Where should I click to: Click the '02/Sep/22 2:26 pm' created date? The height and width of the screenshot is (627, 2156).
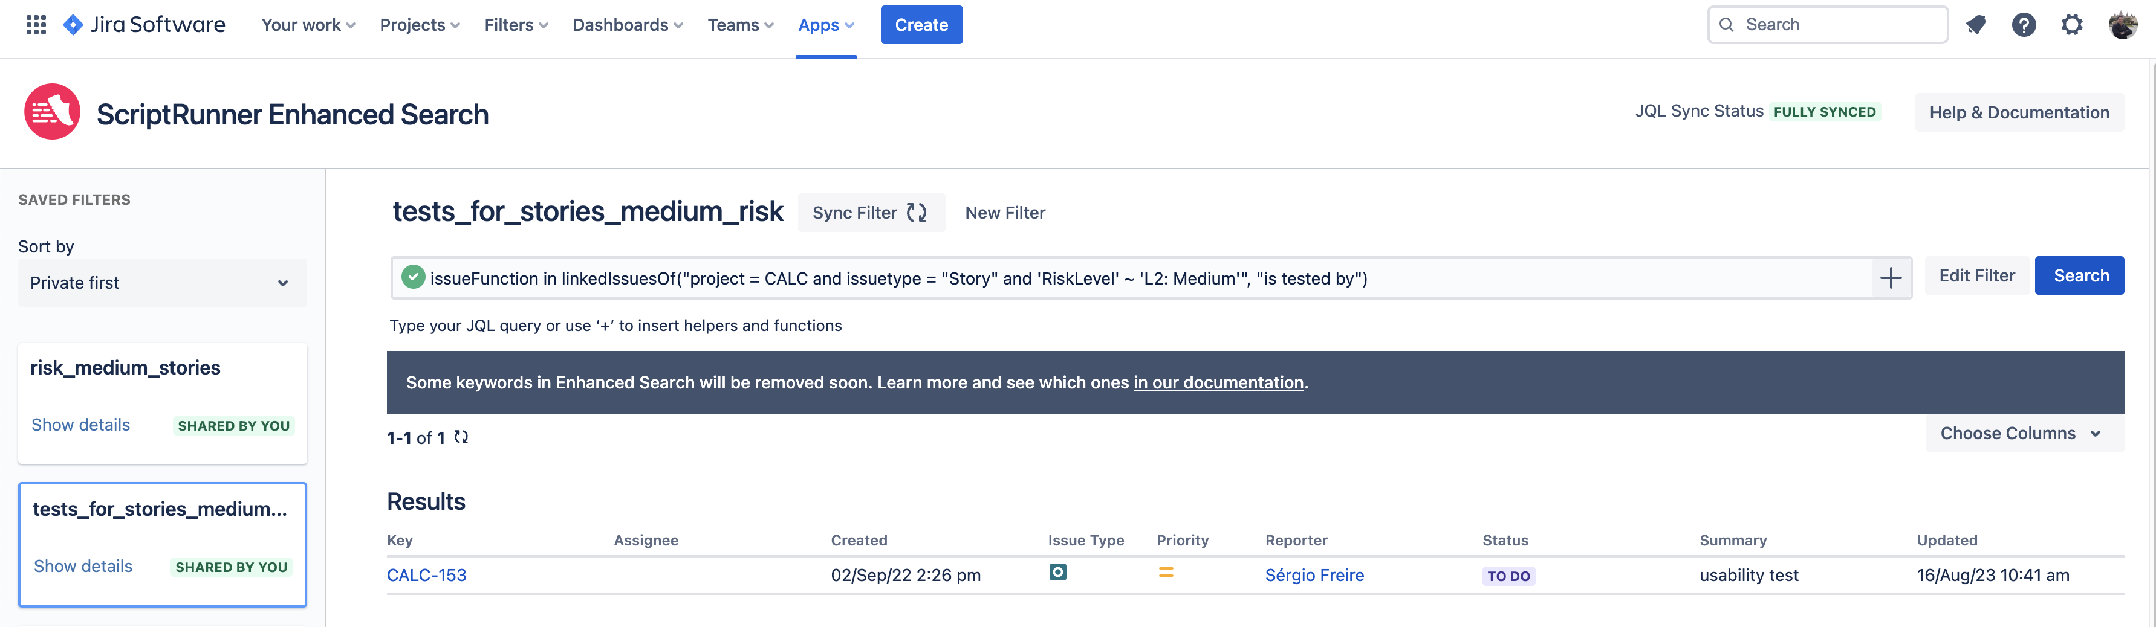point(906,575)
